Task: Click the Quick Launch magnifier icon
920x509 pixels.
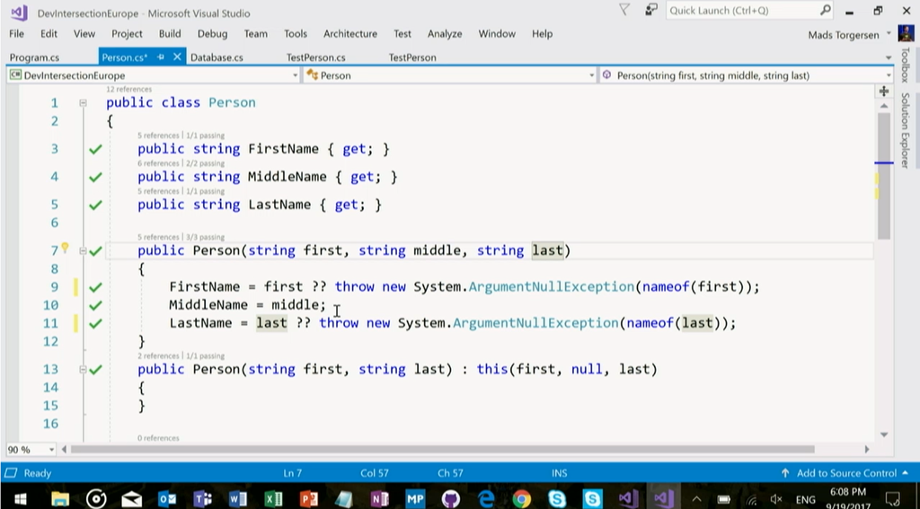Action: pyautogui.click(x=825, y=10)
